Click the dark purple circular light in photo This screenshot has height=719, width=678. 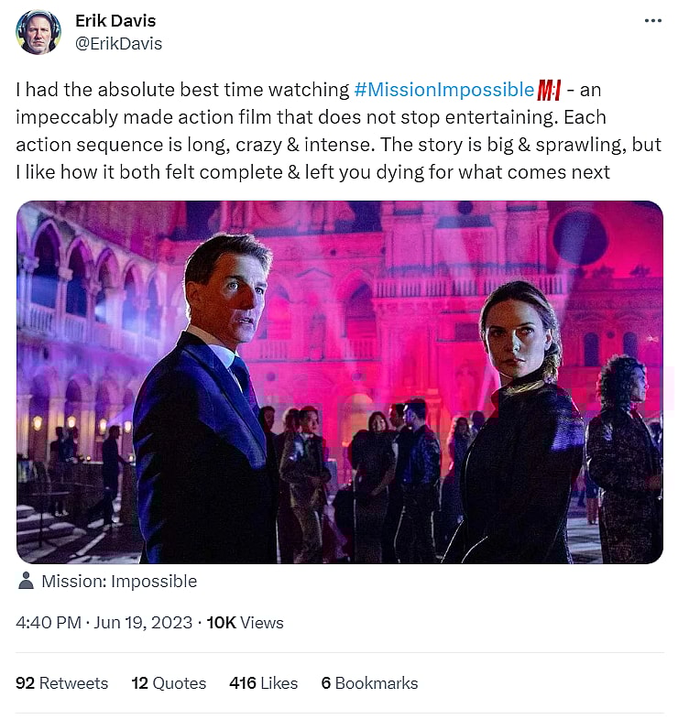coord(579,238)
